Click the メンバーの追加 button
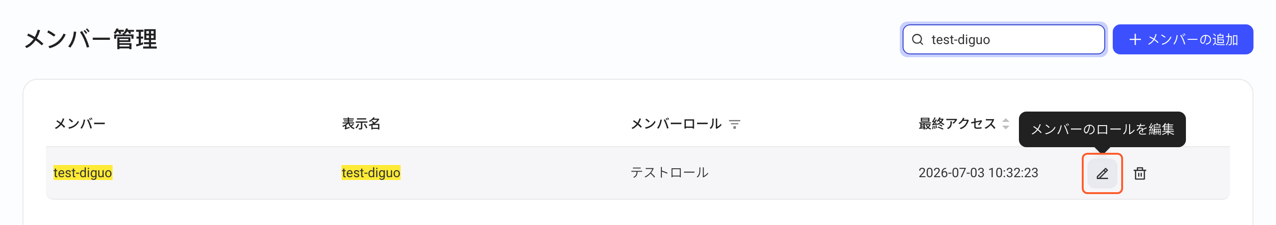The height and width of the screenshot is (225, 1276). click(1183, 39)
